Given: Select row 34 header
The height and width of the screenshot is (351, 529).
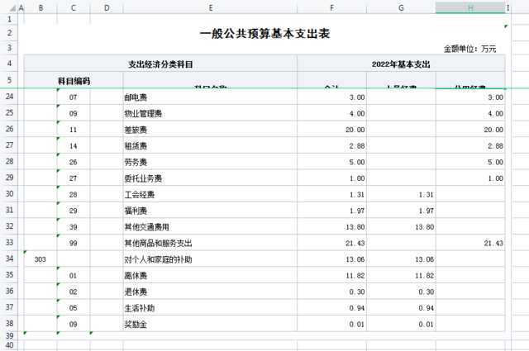Looking at the screenshot, I should tap(9, 259).
